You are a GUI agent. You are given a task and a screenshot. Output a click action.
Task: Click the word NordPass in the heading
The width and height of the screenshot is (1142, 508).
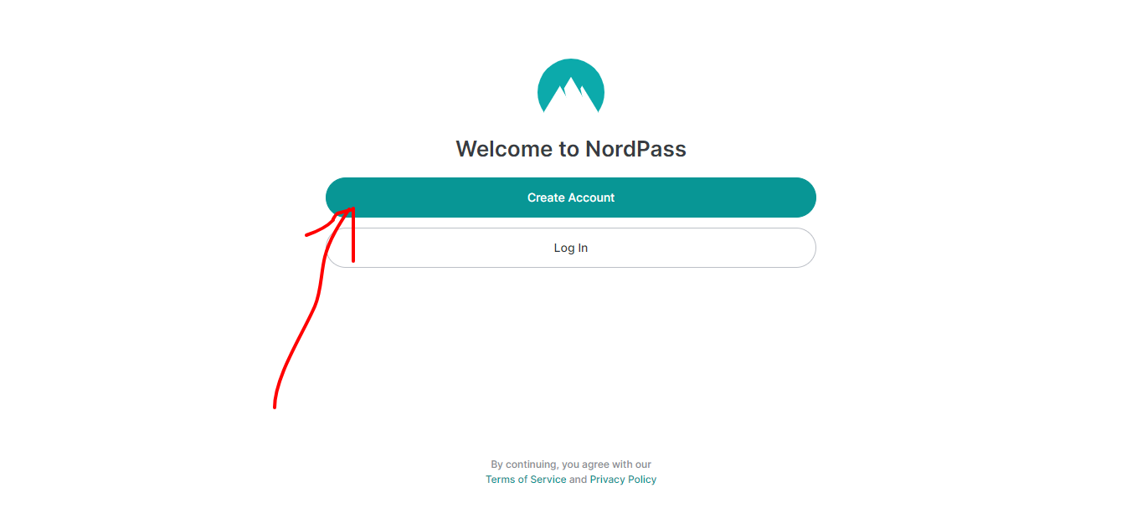(635, 149)
